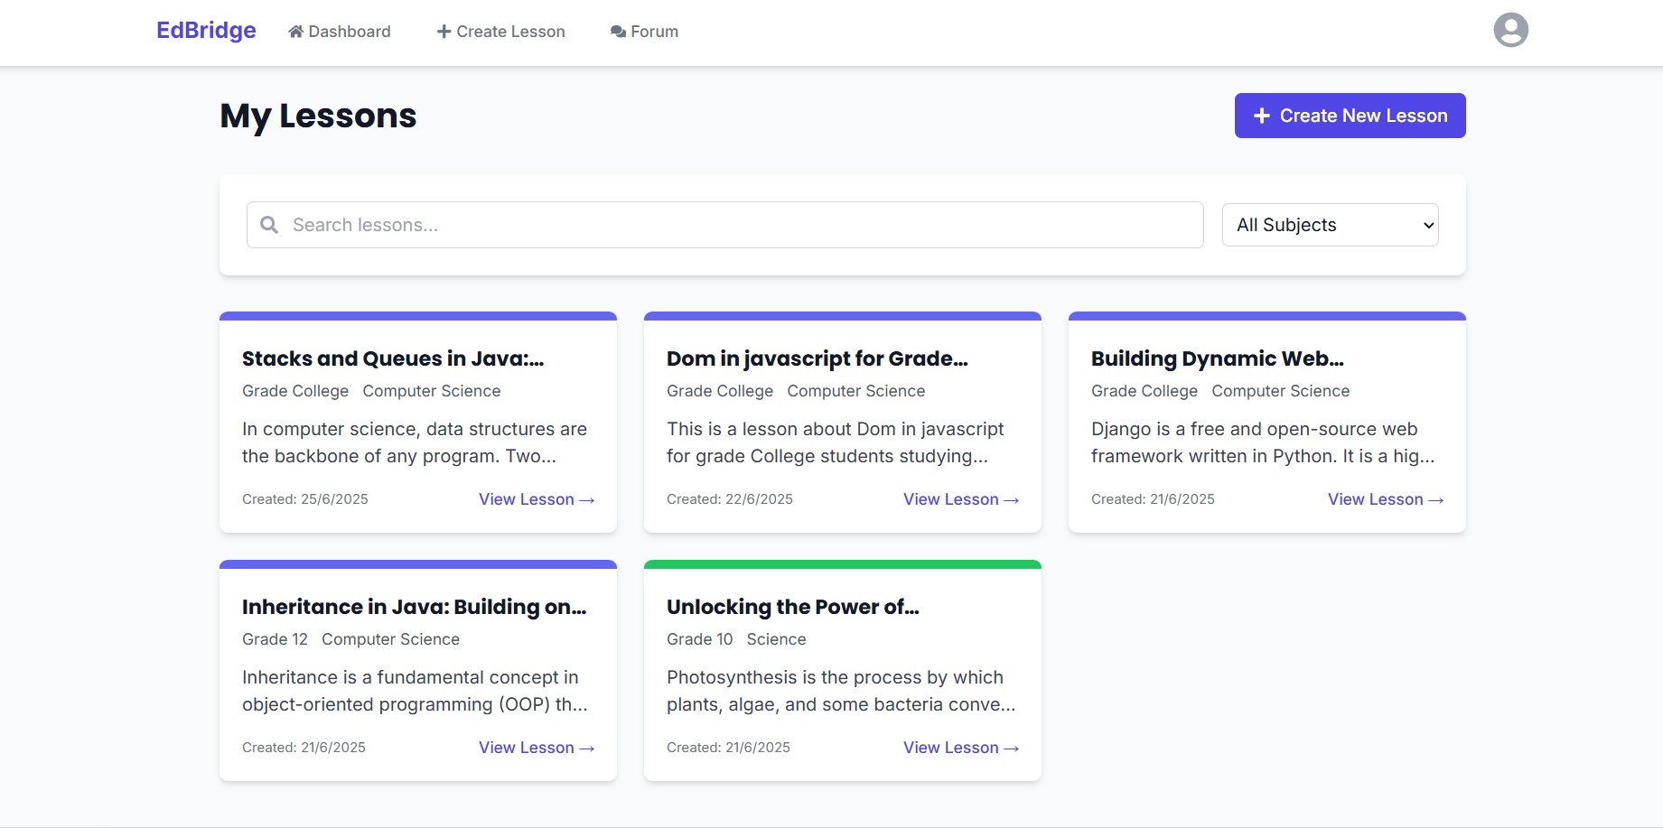The width and height of the screenshot is (1663, 828).
Task: View the Inheritance in Java lesson
Action: [x=536, y=748]
